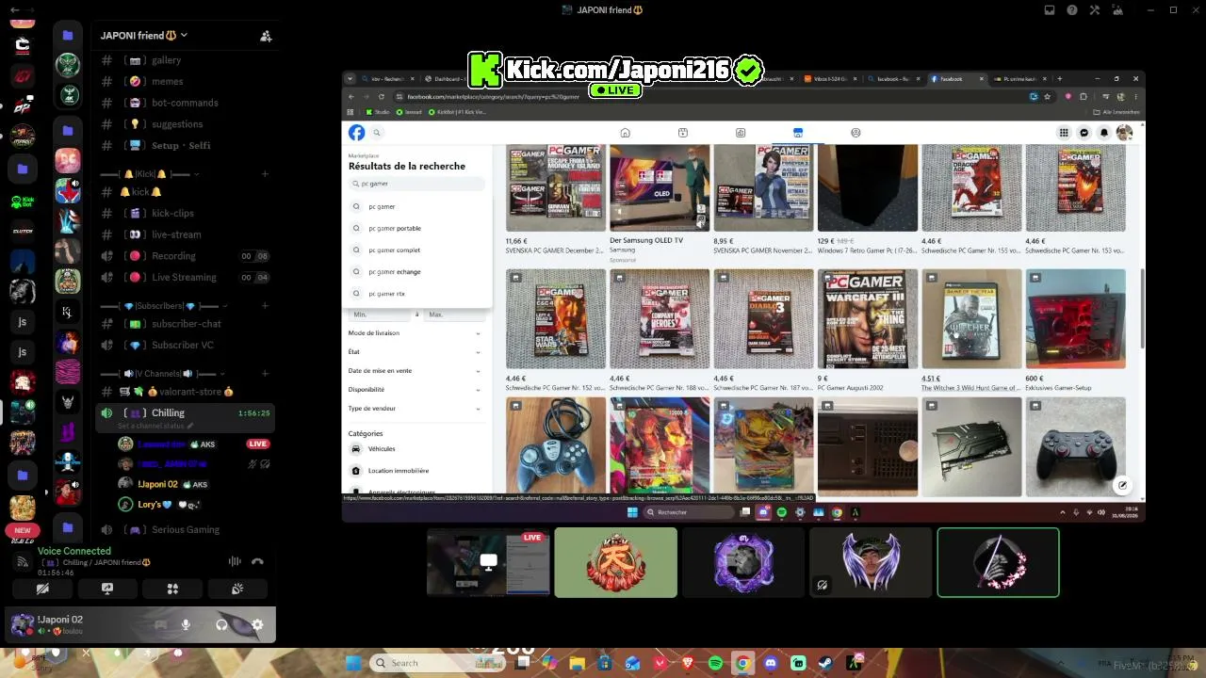Expand the 'Mode de livraison' filter
The height and width of the screenshot is (678, 1206).
415,333
